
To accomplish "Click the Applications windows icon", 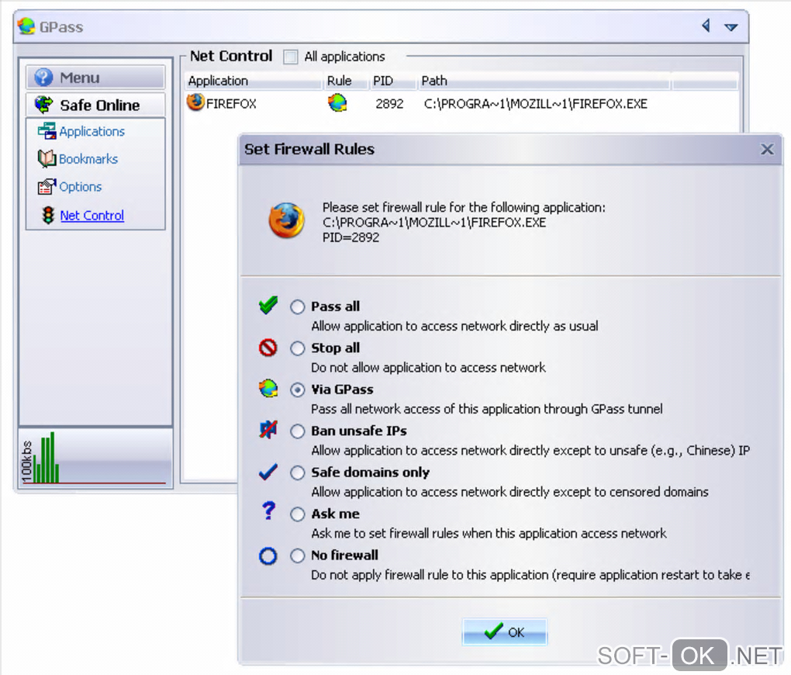I will (47, 131).
